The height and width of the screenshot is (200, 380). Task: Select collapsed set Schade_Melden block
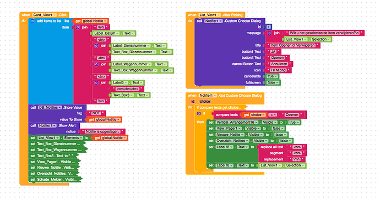tap(56, 180)
